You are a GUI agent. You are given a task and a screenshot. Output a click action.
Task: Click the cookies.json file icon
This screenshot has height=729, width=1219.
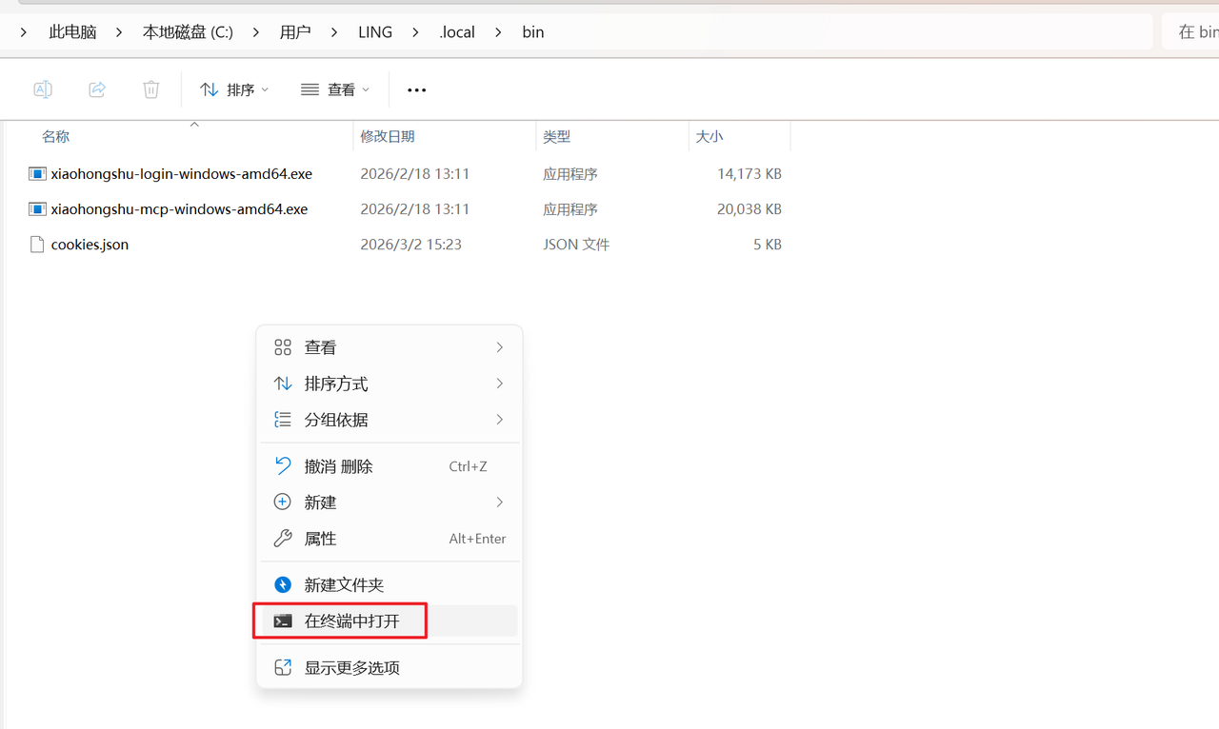[x=37, y=245]
